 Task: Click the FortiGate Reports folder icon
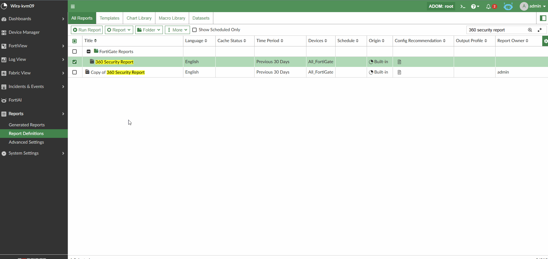96,51
